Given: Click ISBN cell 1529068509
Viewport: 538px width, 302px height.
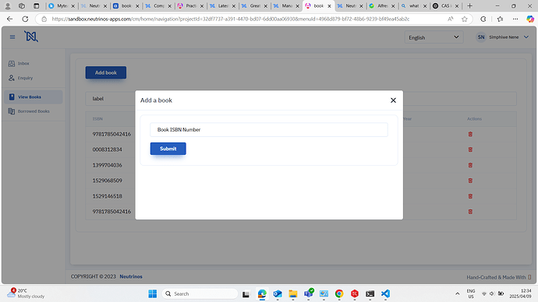Looking at the screenshot, I should point(107,181).
